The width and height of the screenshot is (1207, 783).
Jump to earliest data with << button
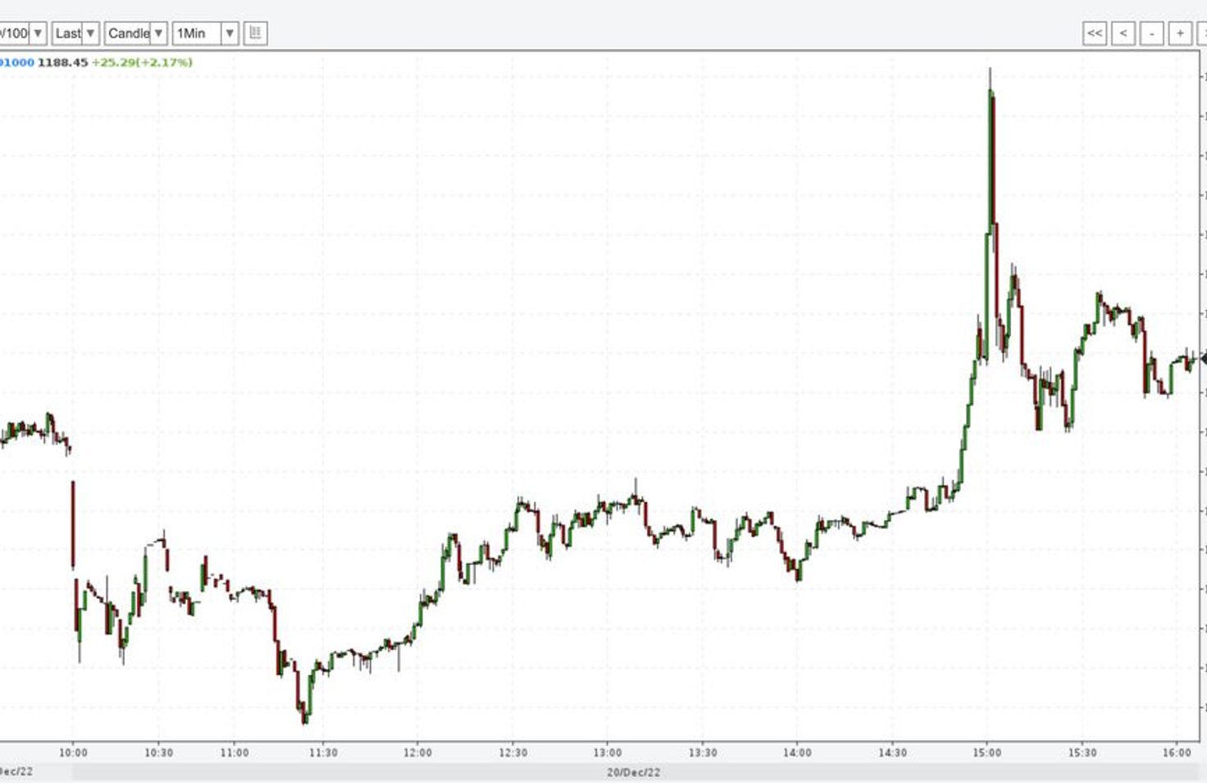point(1094,34)
